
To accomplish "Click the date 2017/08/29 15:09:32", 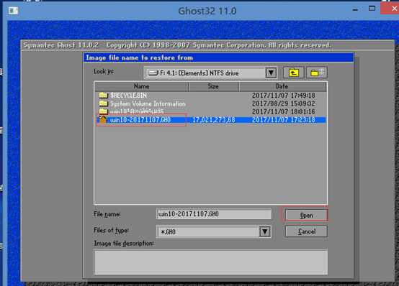I will tap(284, 103).
